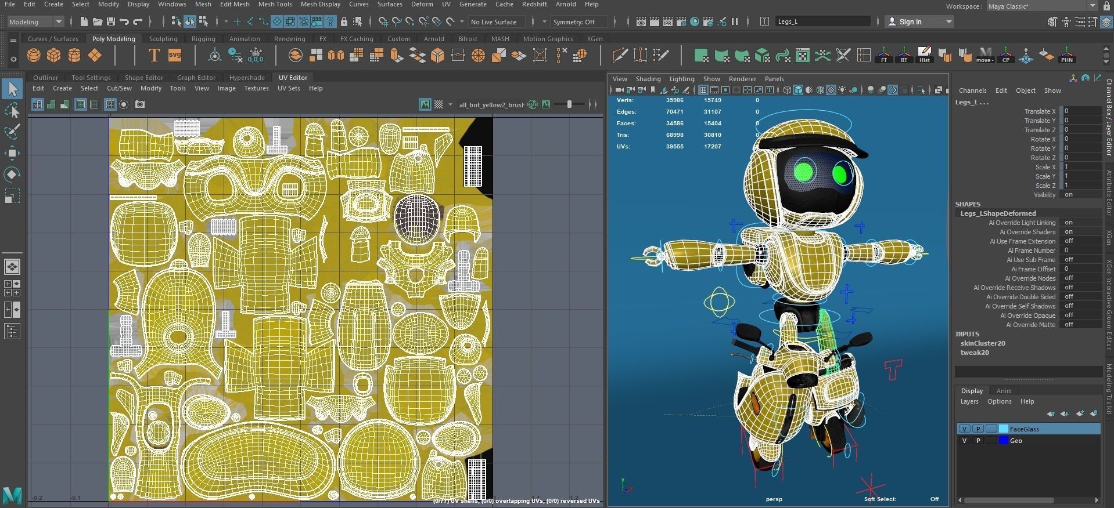The width and height of the screenshot is (1114, 508).
Task: Click the SVG import shelf icon
Action: 174,56
